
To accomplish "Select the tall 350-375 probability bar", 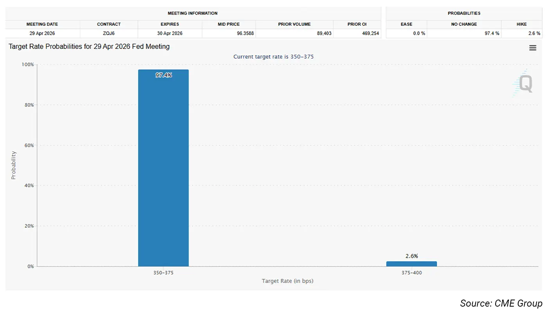I will click(x=163, y=168).
